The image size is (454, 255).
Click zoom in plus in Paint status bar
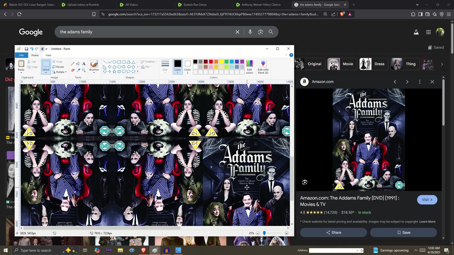(287, 233)
